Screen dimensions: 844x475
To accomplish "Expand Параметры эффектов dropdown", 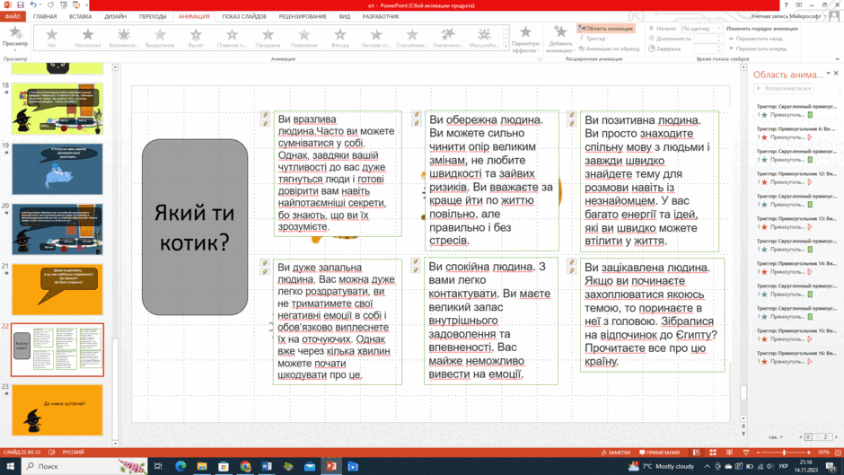I will 525,40.
